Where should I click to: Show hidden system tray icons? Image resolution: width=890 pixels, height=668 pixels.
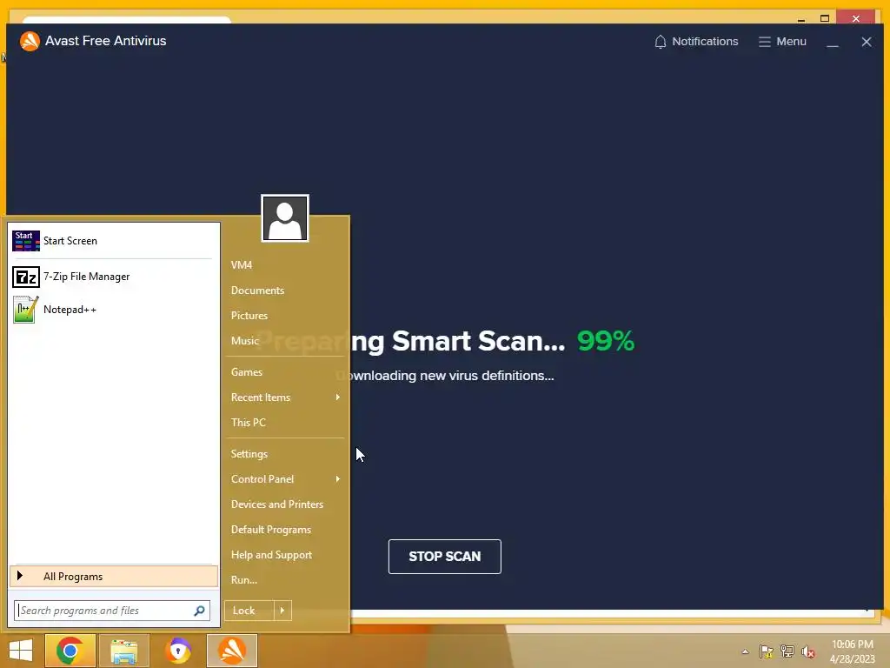click(745, 651)
